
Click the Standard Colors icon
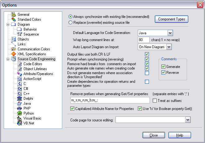14,19
